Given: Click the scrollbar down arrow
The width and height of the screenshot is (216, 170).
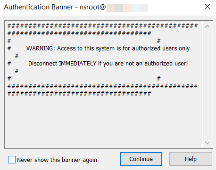Looking at the screenshot, I should 207,143.
